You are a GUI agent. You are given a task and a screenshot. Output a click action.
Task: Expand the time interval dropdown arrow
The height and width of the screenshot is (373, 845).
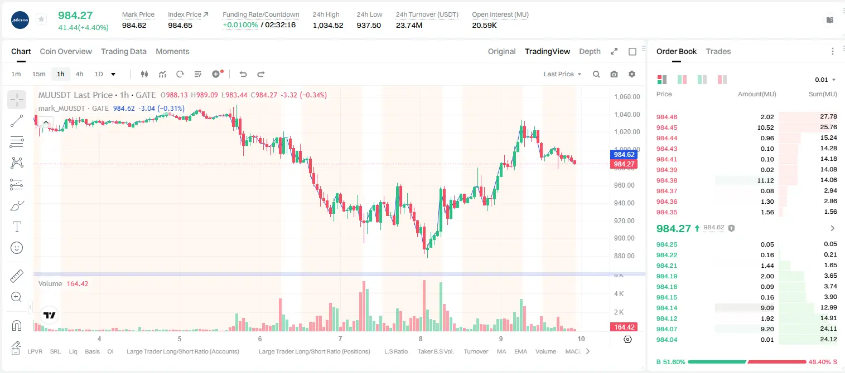(113, 74)
